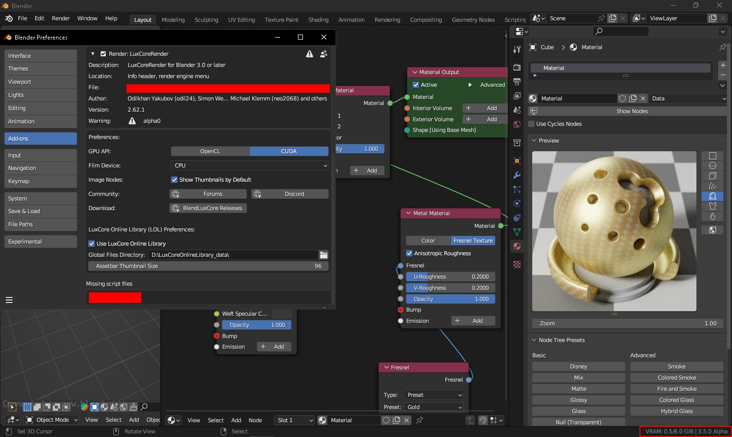The width and height of the screenshot is (732, 437).
Task: Open the Texture properties tab (checker icon)
Action: pyautogui.click(x=517, y=264)
